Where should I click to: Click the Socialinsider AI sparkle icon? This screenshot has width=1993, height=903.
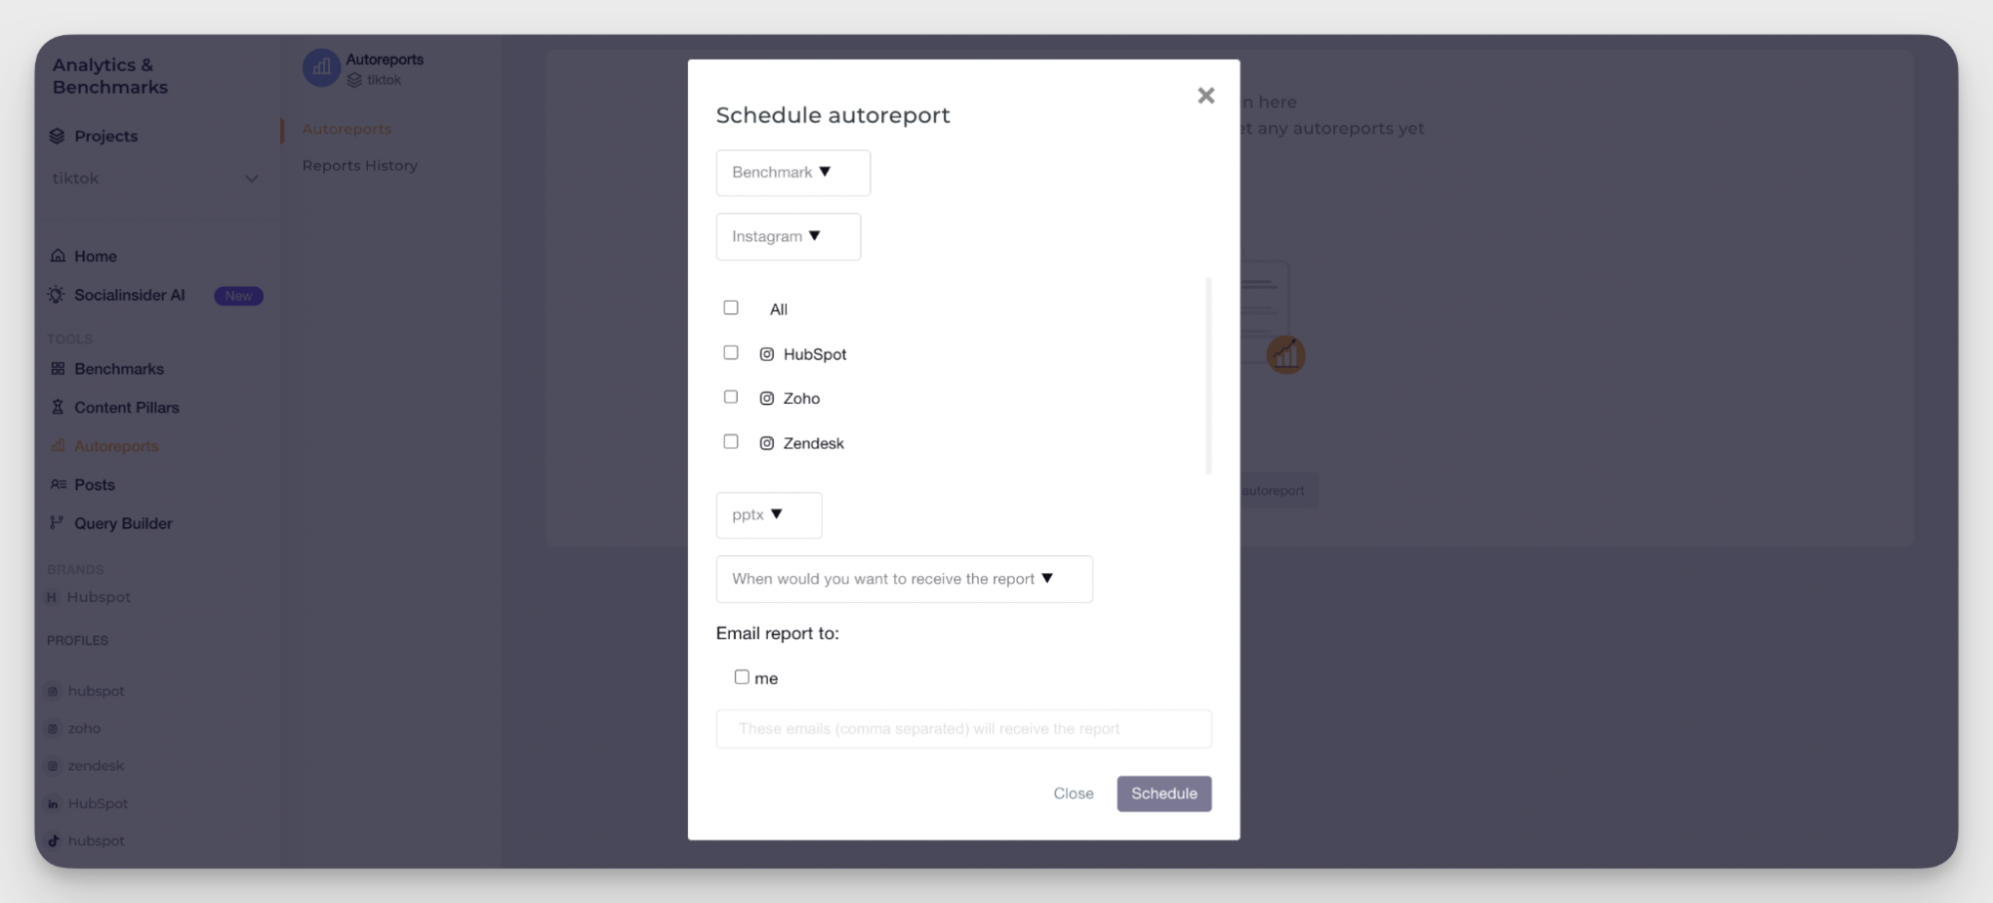tap(57, 295)
